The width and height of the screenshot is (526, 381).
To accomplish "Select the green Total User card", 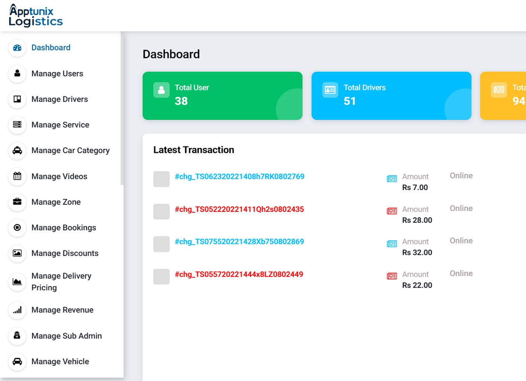I will tap(222, 96).
